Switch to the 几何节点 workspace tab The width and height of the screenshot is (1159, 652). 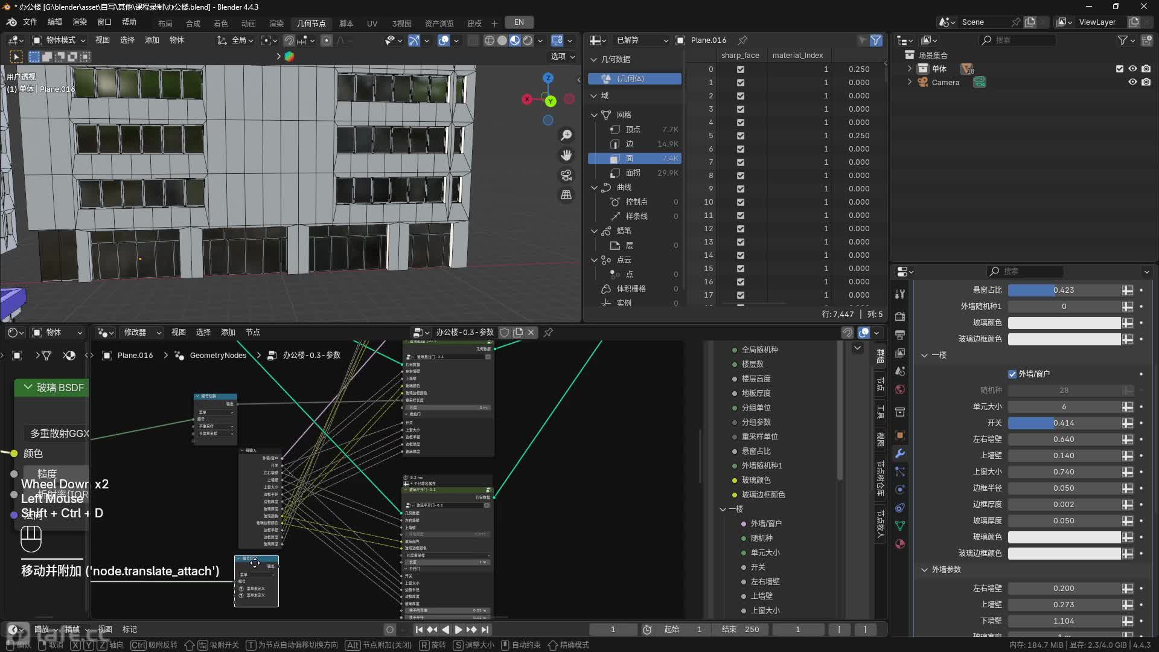tap(311, 24)
